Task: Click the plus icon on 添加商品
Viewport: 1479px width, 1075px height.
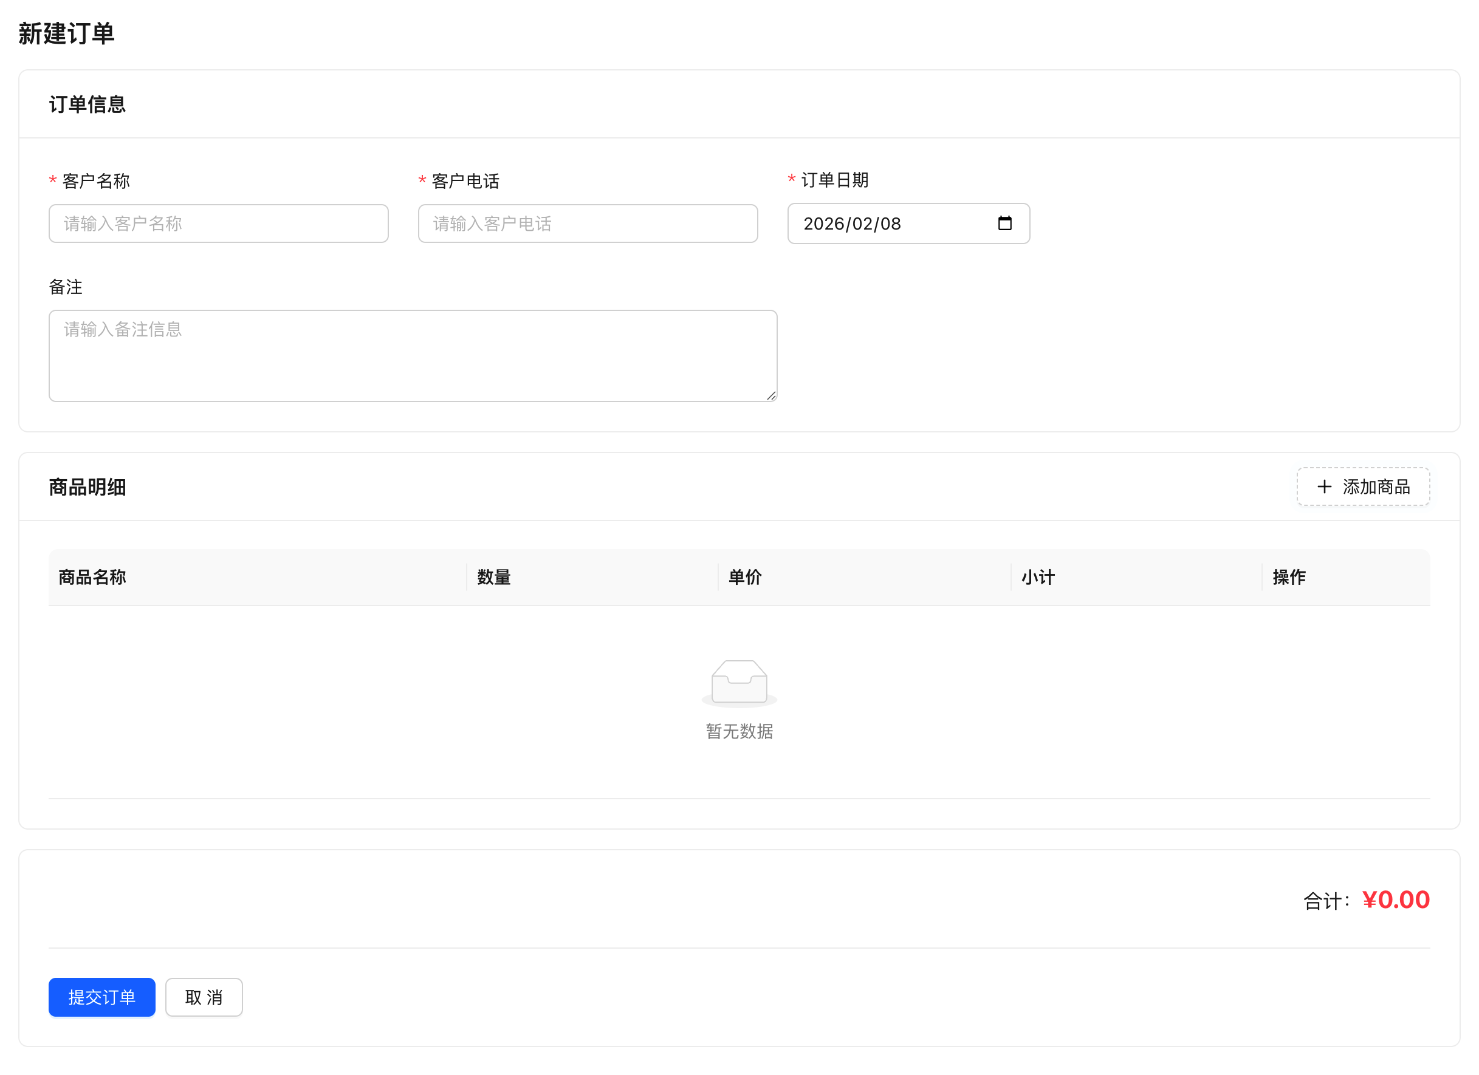Action: pos(1324,487)
